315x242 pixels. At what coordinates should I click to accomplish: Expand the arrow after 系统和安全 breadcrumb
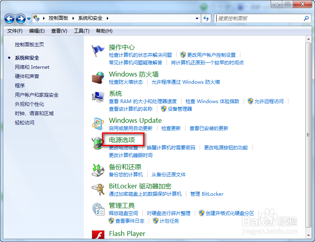108,19
